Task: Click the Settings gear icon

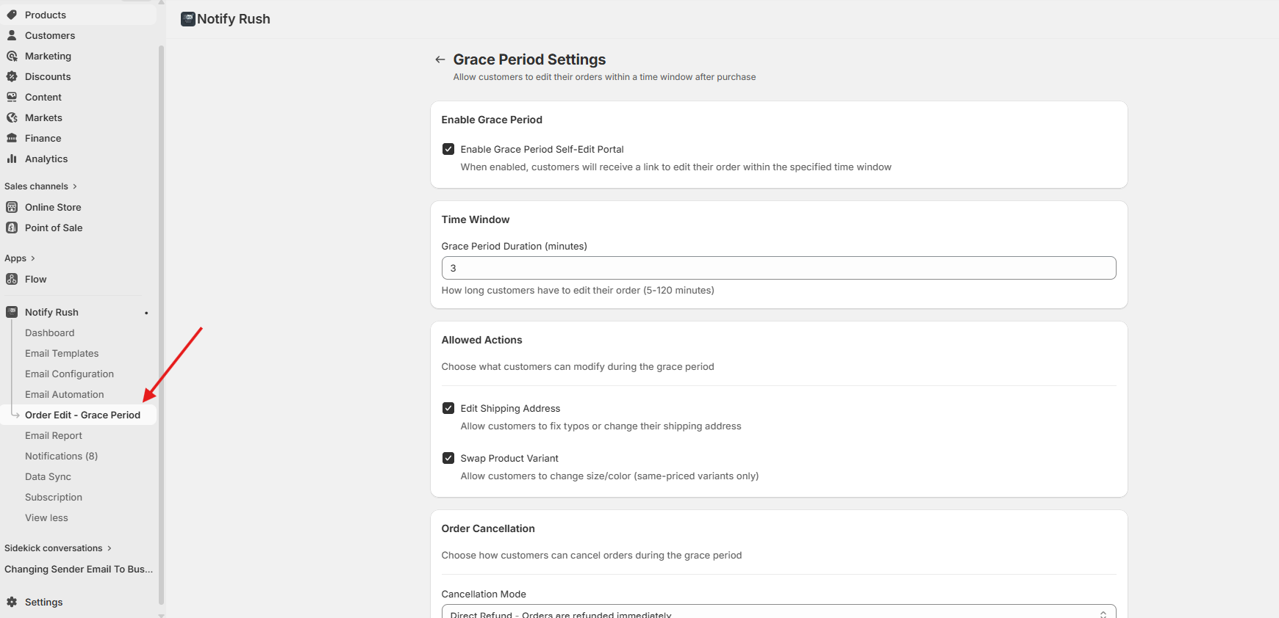Action: click(12, 602)
